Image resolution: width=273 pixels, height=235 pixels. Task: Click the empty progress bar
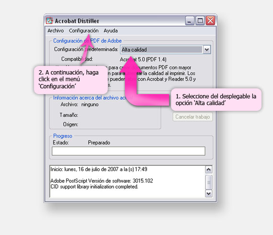tap(128, 151)
